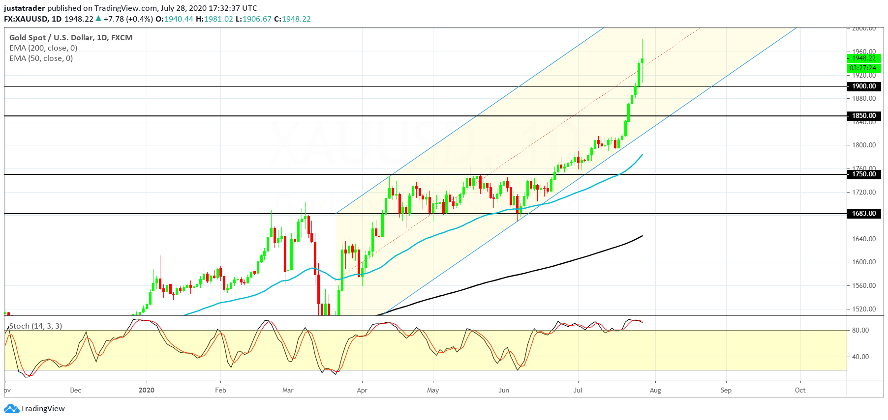The image size is (888, 420).
Task: Click the 1600.00 price axis label
Action: click(x=864, y=262)
